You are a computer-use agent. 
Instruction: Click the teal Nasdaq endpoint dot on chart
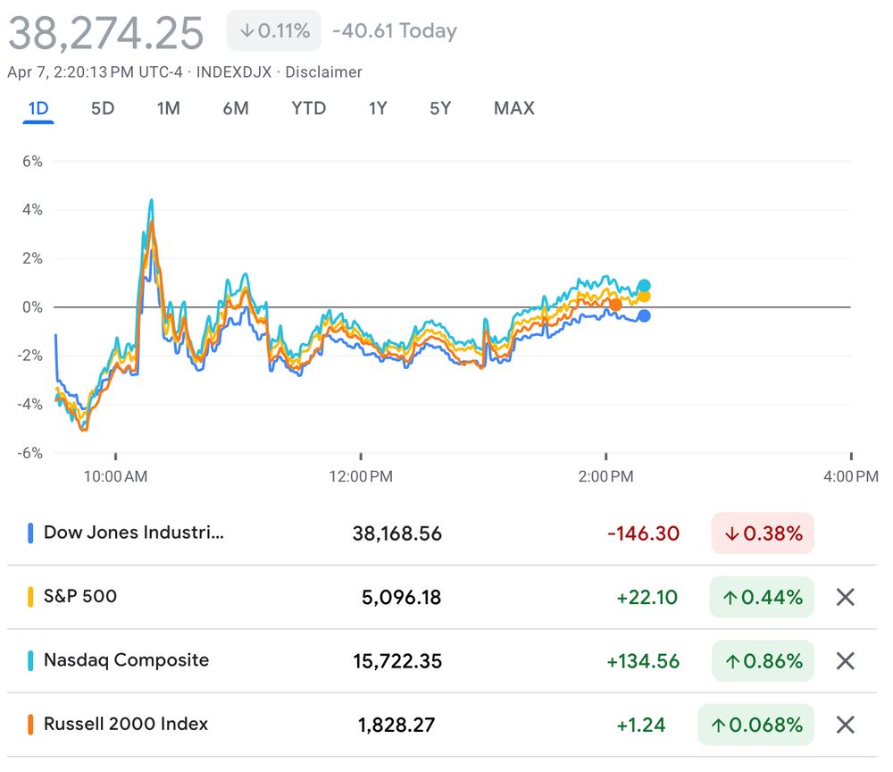(x=644, y=286)
